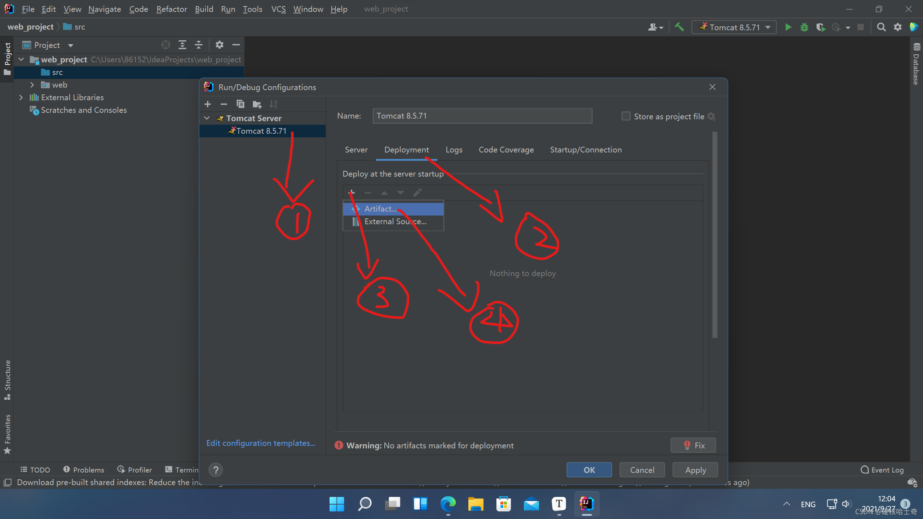This screenshot has height=519, width=923.
Task: Open the VCS menu
Action: (x=278, y=9)
